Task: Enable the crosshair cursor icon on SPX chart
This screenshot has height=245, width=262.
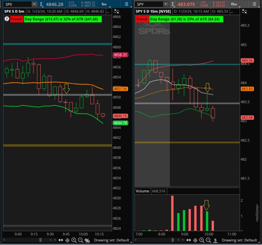Action: [x=67, y=240]
